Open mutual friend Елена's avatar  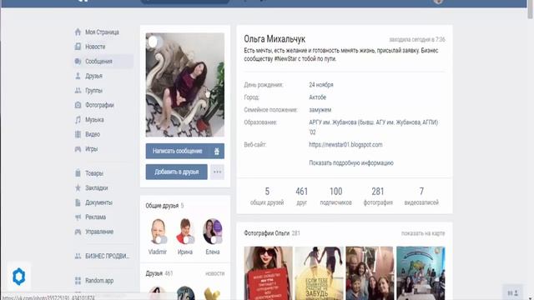coord(213,232)
